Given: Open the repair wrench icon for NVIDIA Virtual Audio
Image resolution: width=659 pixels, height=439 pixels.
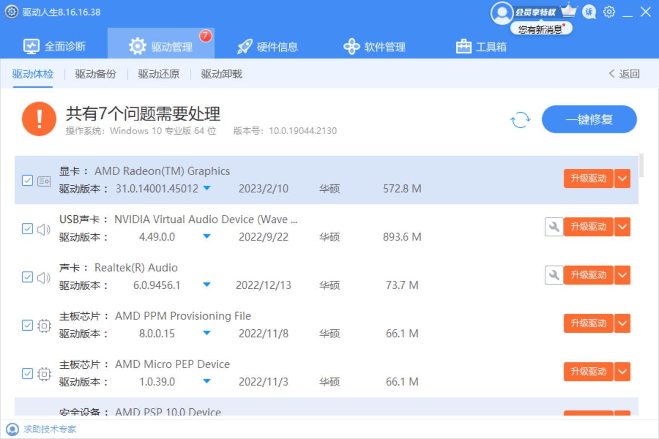Looking at the screenshot, I should pos(554,226).
